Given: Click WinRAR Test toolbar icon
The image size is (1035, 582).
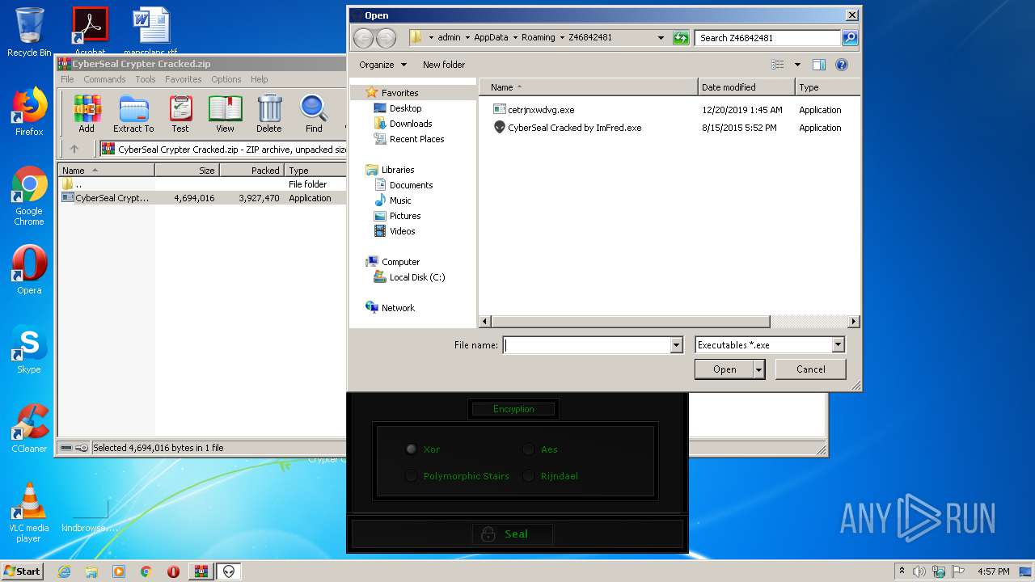Looking at the screenshot, I should [180, 114].
